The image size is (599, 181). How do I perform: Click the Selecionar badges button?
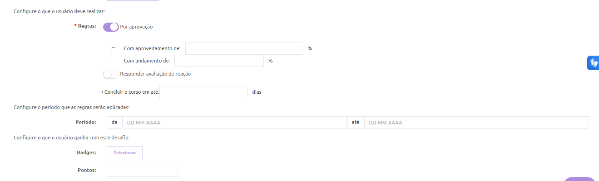(125, 153)
